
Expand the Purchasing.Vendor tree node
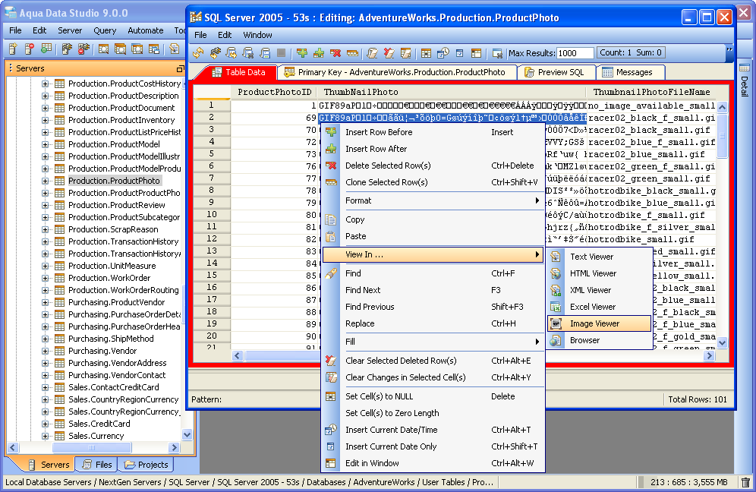click(x=46, y=351)
